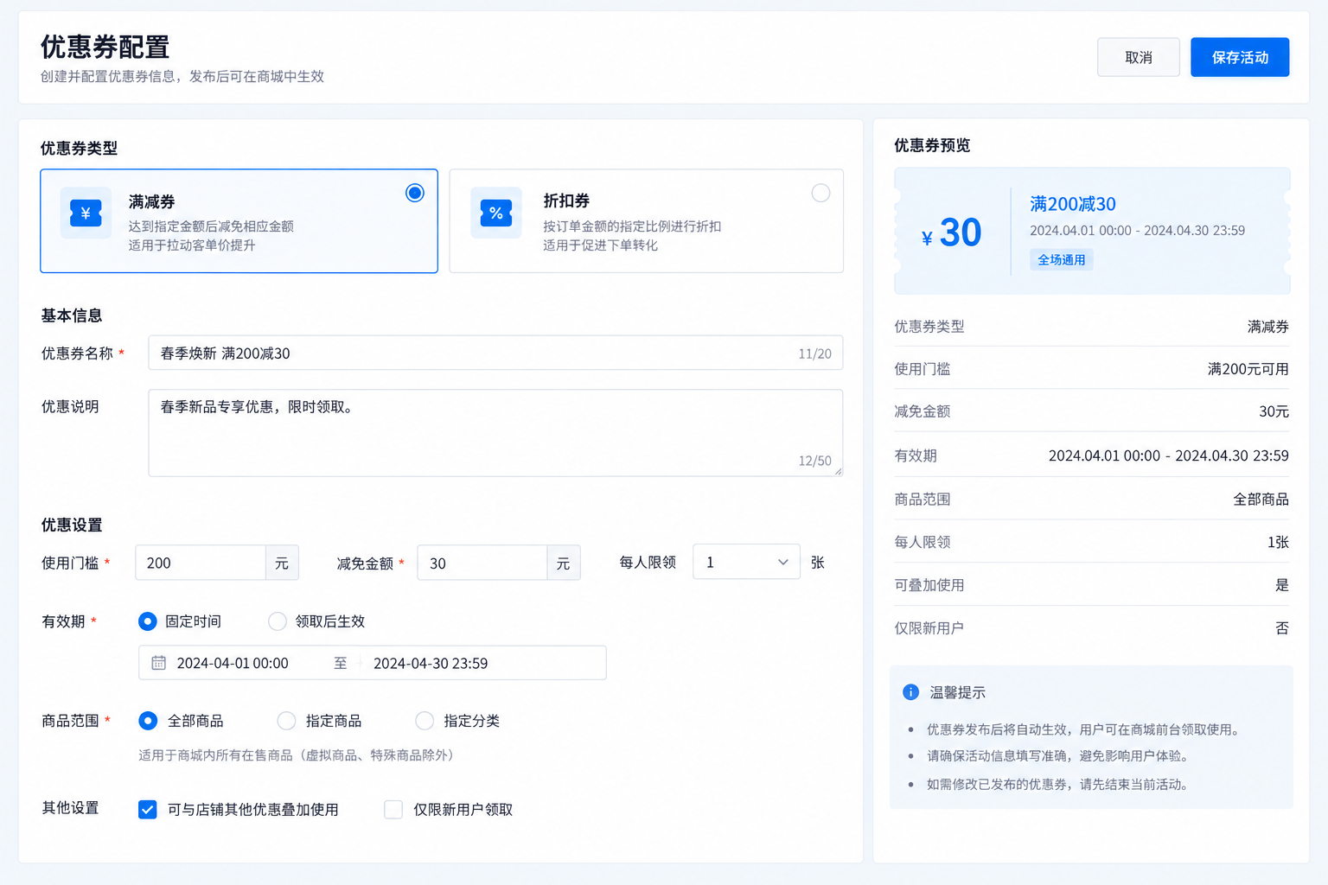Click the 满200减30 title in coupon preview

point(1073,204)
